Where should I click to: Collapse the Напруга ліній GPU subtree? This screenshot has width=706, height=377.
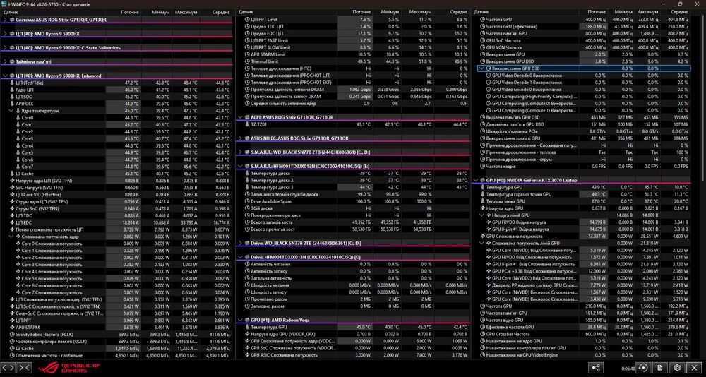(x=481, y=215)
